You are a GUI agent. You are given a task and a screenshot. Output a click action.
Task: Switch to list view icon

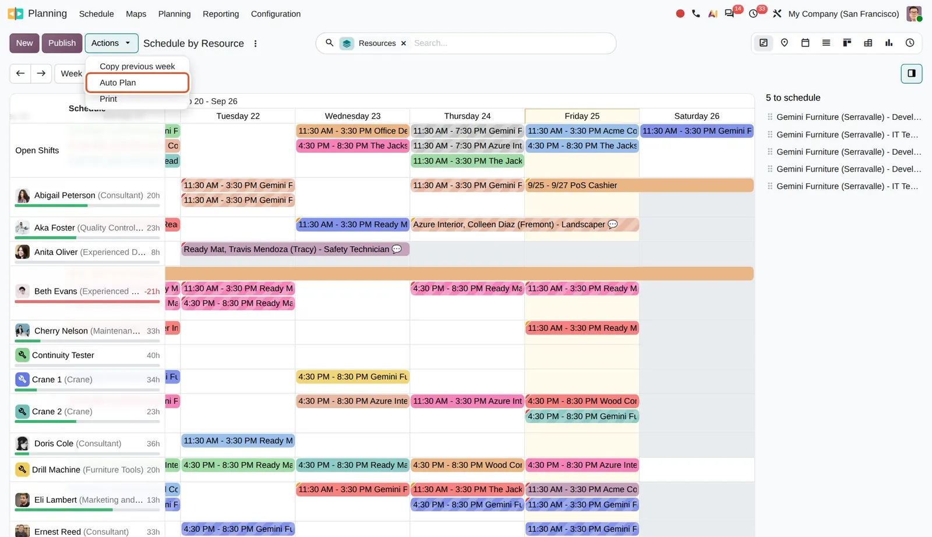pos(826,42)
